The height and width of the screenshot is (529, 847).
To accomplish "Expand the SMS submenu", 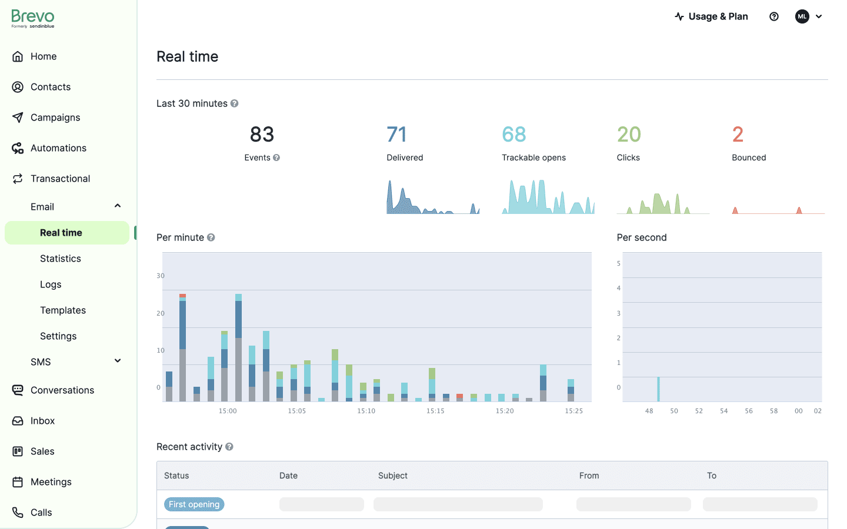I will (x=117, y=361).
